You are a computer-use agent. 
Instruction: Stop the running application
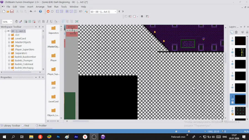[x=142, y=16]
